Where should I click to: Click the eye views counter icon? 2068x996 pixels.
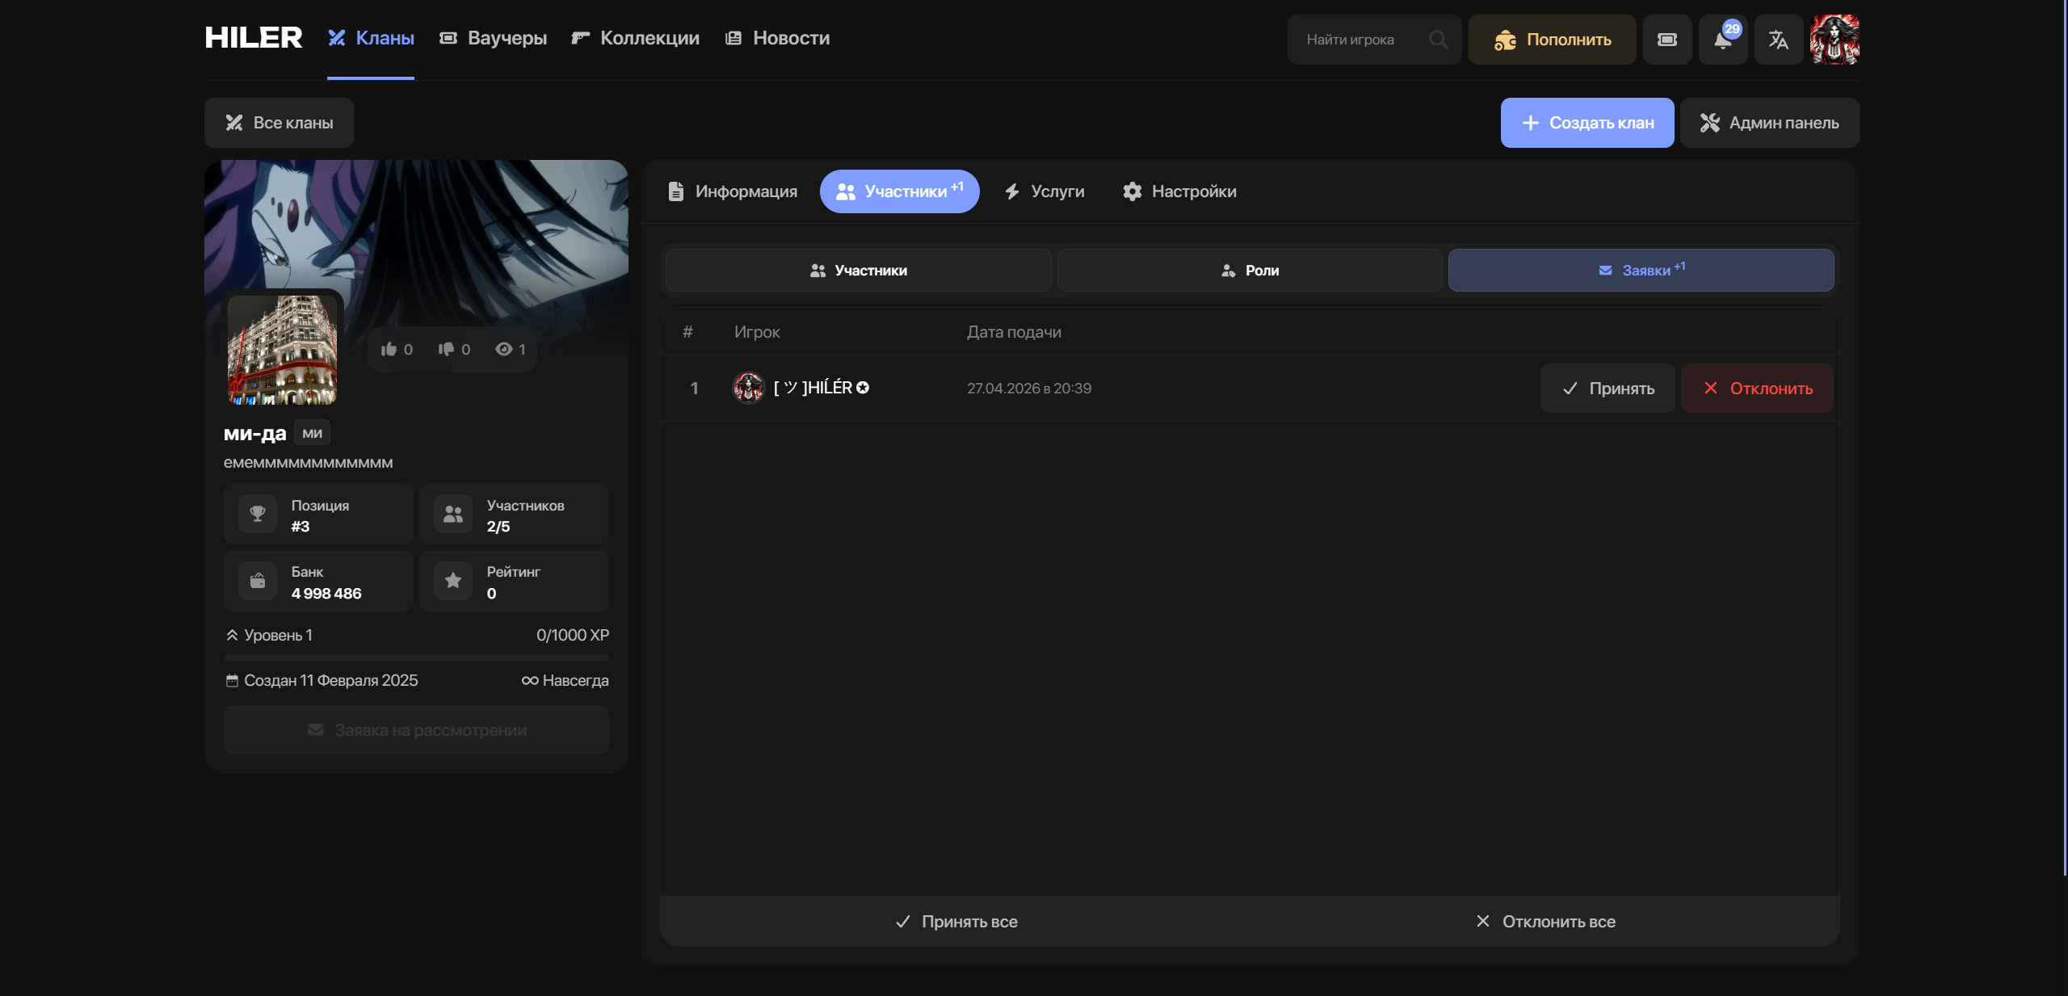coord(503,349)
